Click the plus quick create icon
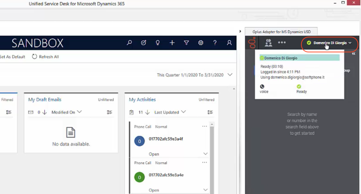Image resolution: width=361 pixels, height=194 pixels. pos(172,43)
